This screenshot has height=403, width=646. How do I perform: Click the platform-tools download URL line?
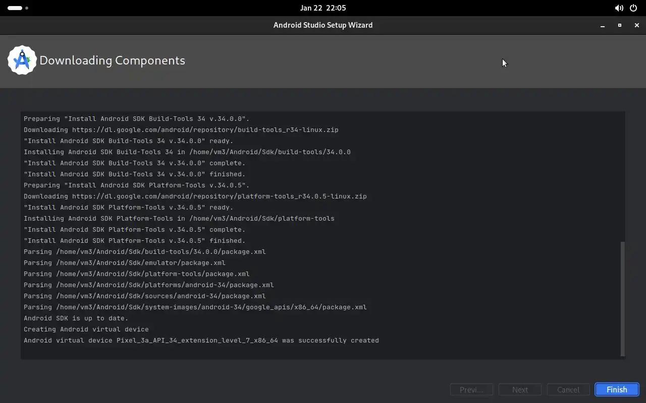(195, 196)
